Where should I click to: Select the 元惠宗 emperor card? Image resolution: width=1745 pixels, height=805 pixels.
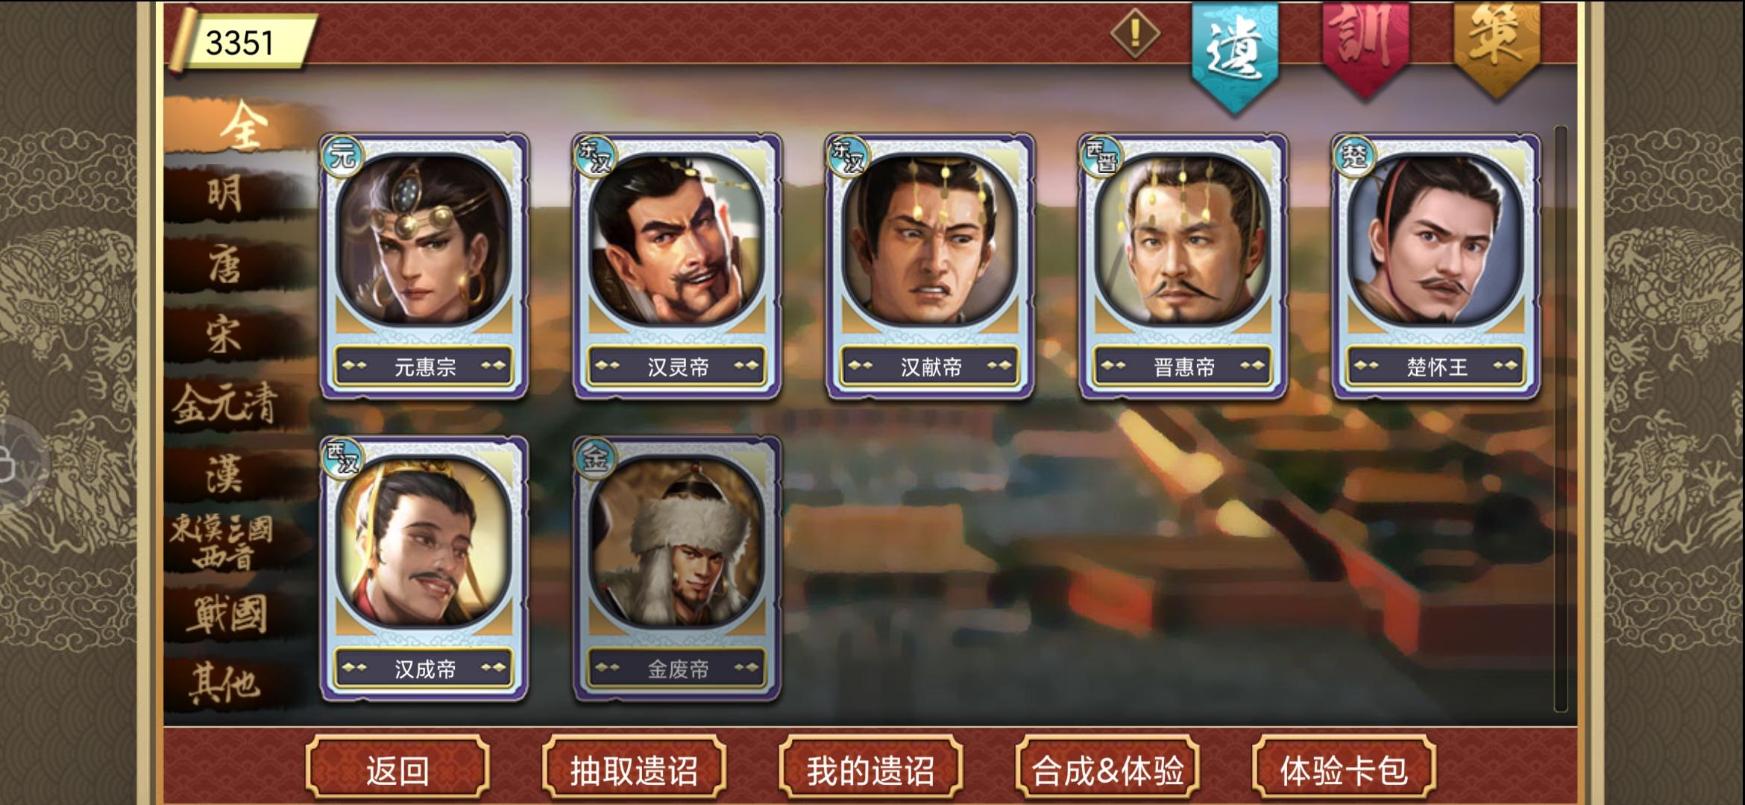point(424,266)
